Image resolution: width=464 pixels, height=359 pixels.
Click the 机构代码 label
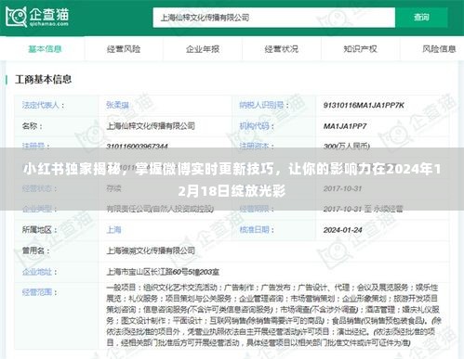pyautogui.click(x=257, y=126)
